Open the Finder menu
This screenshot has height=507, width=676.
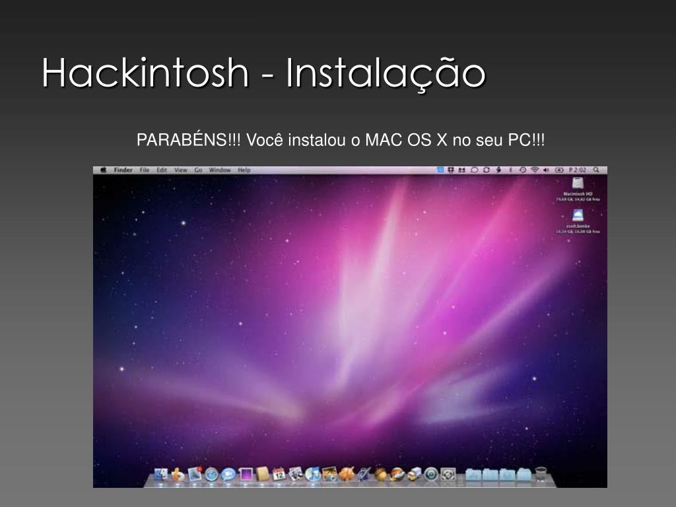click(123, 170)
